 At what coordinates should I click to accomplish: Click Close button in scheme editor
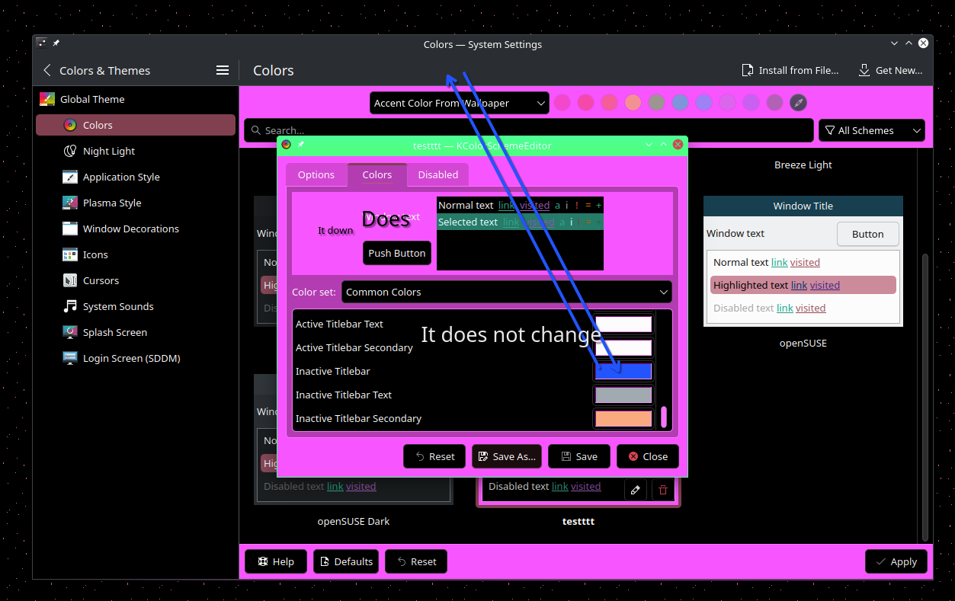(x=648, y=456)
